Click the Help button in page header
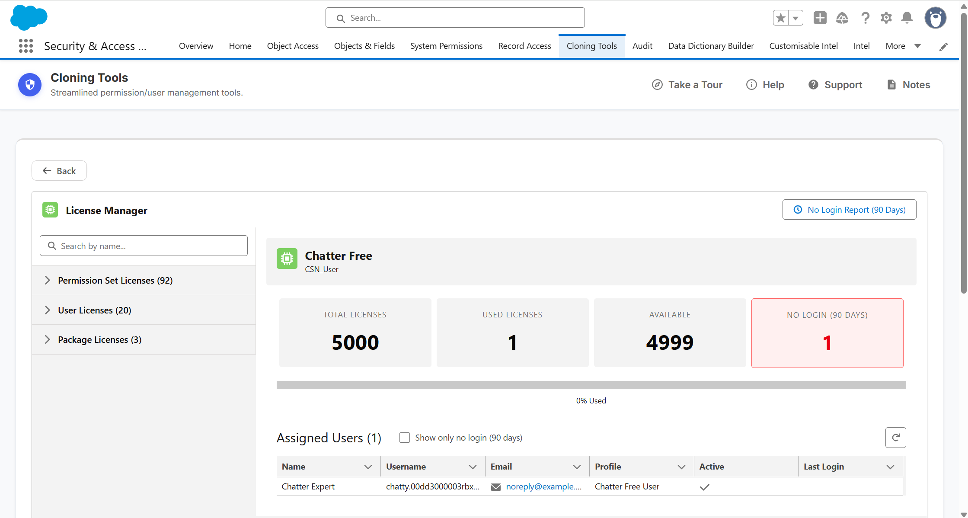Viewport: 968px width, 518px height. [765, 85]
